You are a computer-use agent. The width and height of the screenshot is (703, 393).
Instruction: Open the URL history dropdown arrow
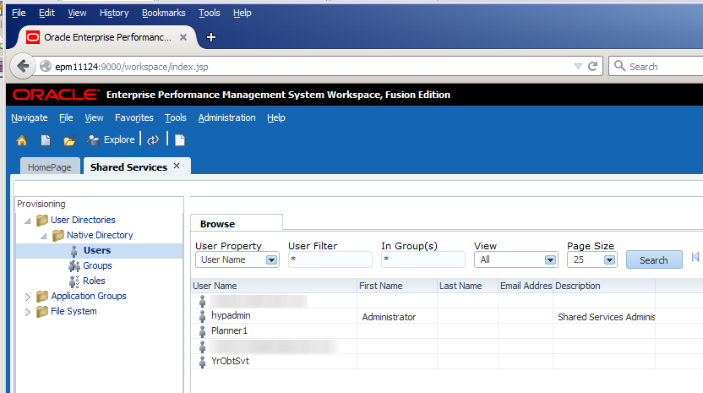[x=578, y=67]
